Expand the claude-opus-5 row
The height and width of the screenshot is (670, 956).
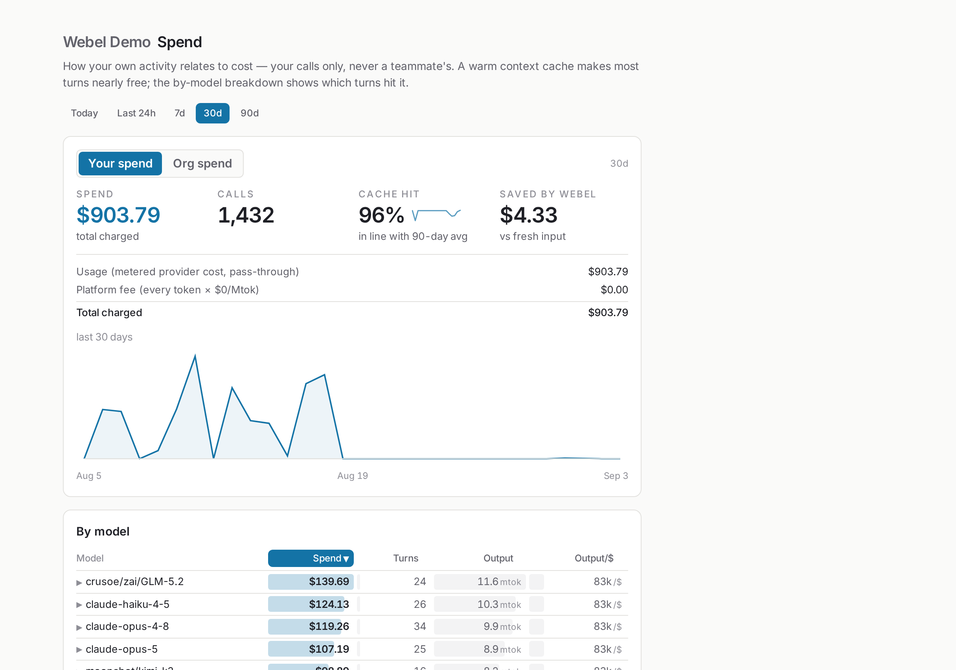coord(79,650)
